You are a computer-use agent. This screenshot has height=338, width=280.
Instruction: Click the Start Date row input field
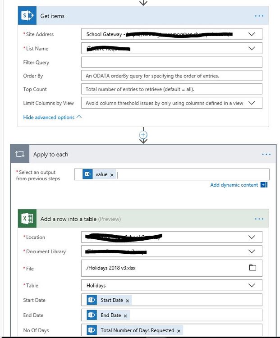172,300
